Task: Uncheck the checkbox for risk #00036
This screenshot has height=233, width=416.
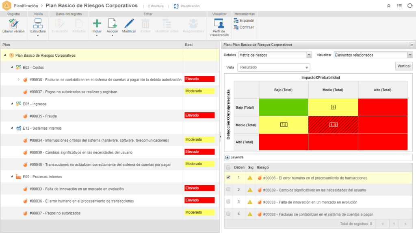Action: (228, 177)
